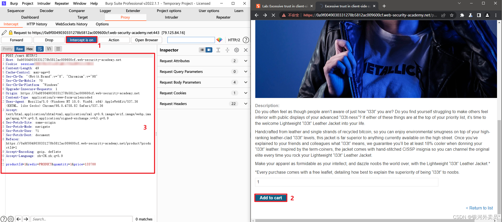
Task: Open the Burp menu
Action: click(14, 3)
